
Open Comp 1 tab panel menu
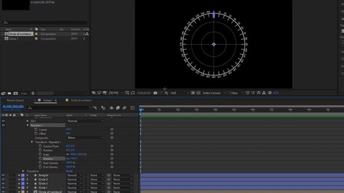pyautogui.click(x=56, y=100)
